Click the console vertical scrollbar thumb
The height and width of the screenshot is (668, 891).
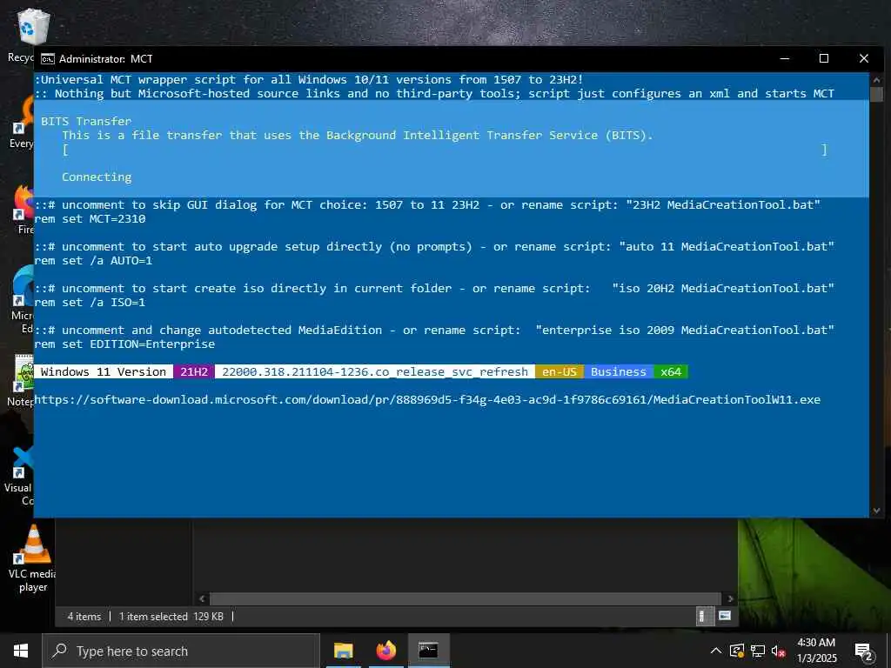pyautogui.click(x=876, y=94)
